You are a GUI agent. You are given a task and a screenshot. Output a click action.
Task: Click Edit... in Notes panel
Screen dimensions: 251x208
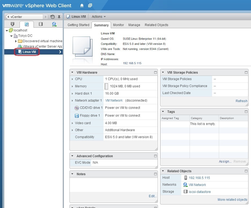point(153,196)
